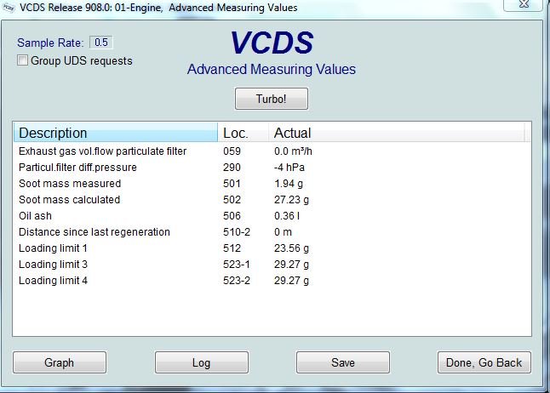The height and width of the screenshot is (393, 550).
Task: Open the Graph button
Action: 60,362
